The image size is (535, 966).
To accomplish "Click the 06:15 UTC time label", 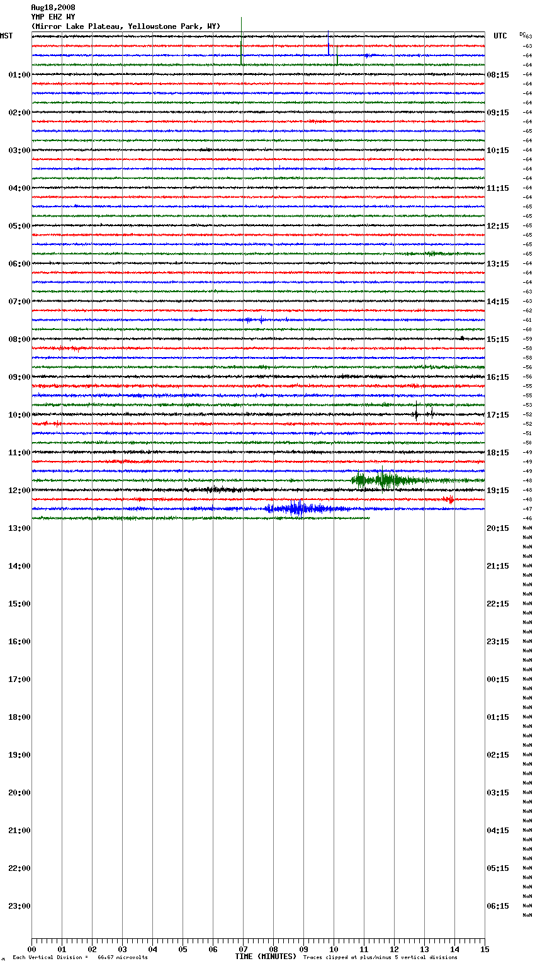I will click(498, 906).
